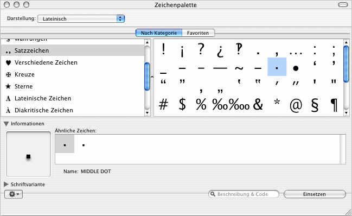Choose the section sign § character

click(x=315, y=105)
